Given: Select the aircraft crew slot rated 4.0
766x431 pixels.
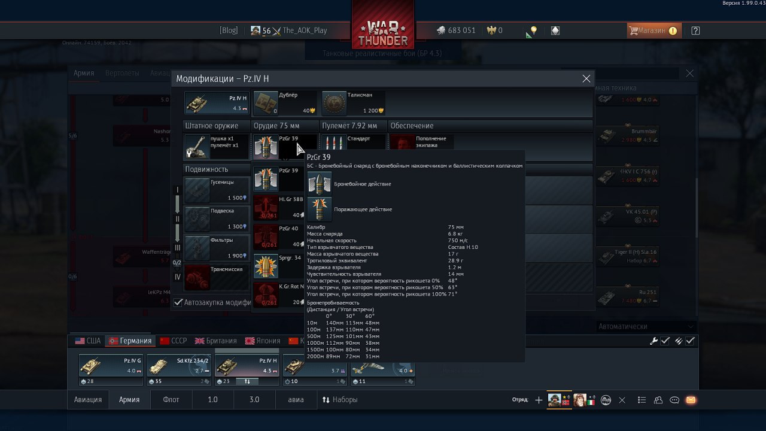Looking at the screenshot, I should pyautogui.click(x=383, y=370).
